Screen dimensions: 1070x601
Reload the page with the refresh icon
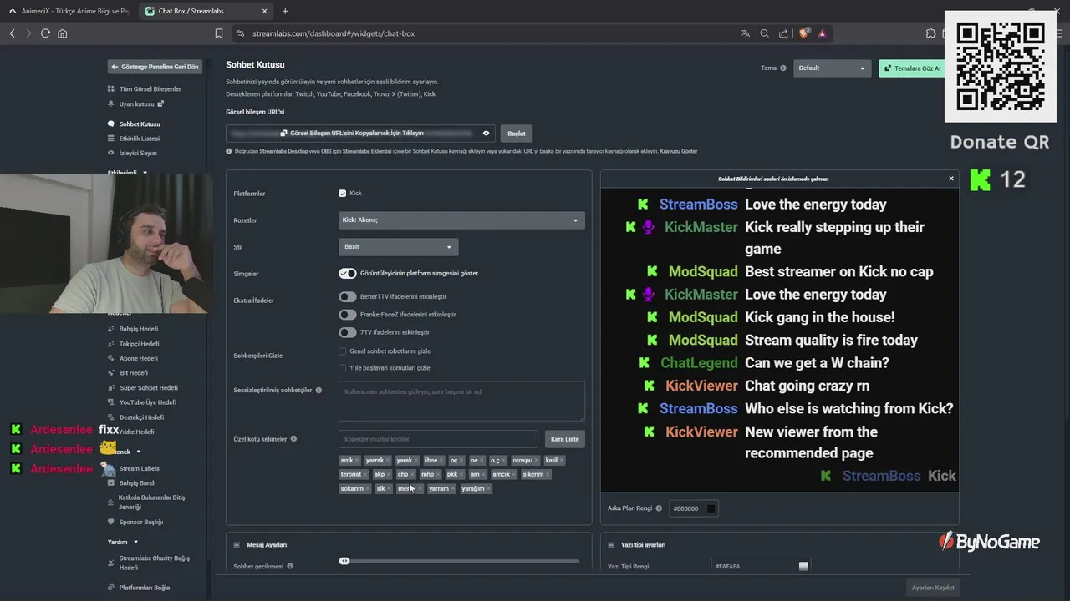(x=45, y=33)
